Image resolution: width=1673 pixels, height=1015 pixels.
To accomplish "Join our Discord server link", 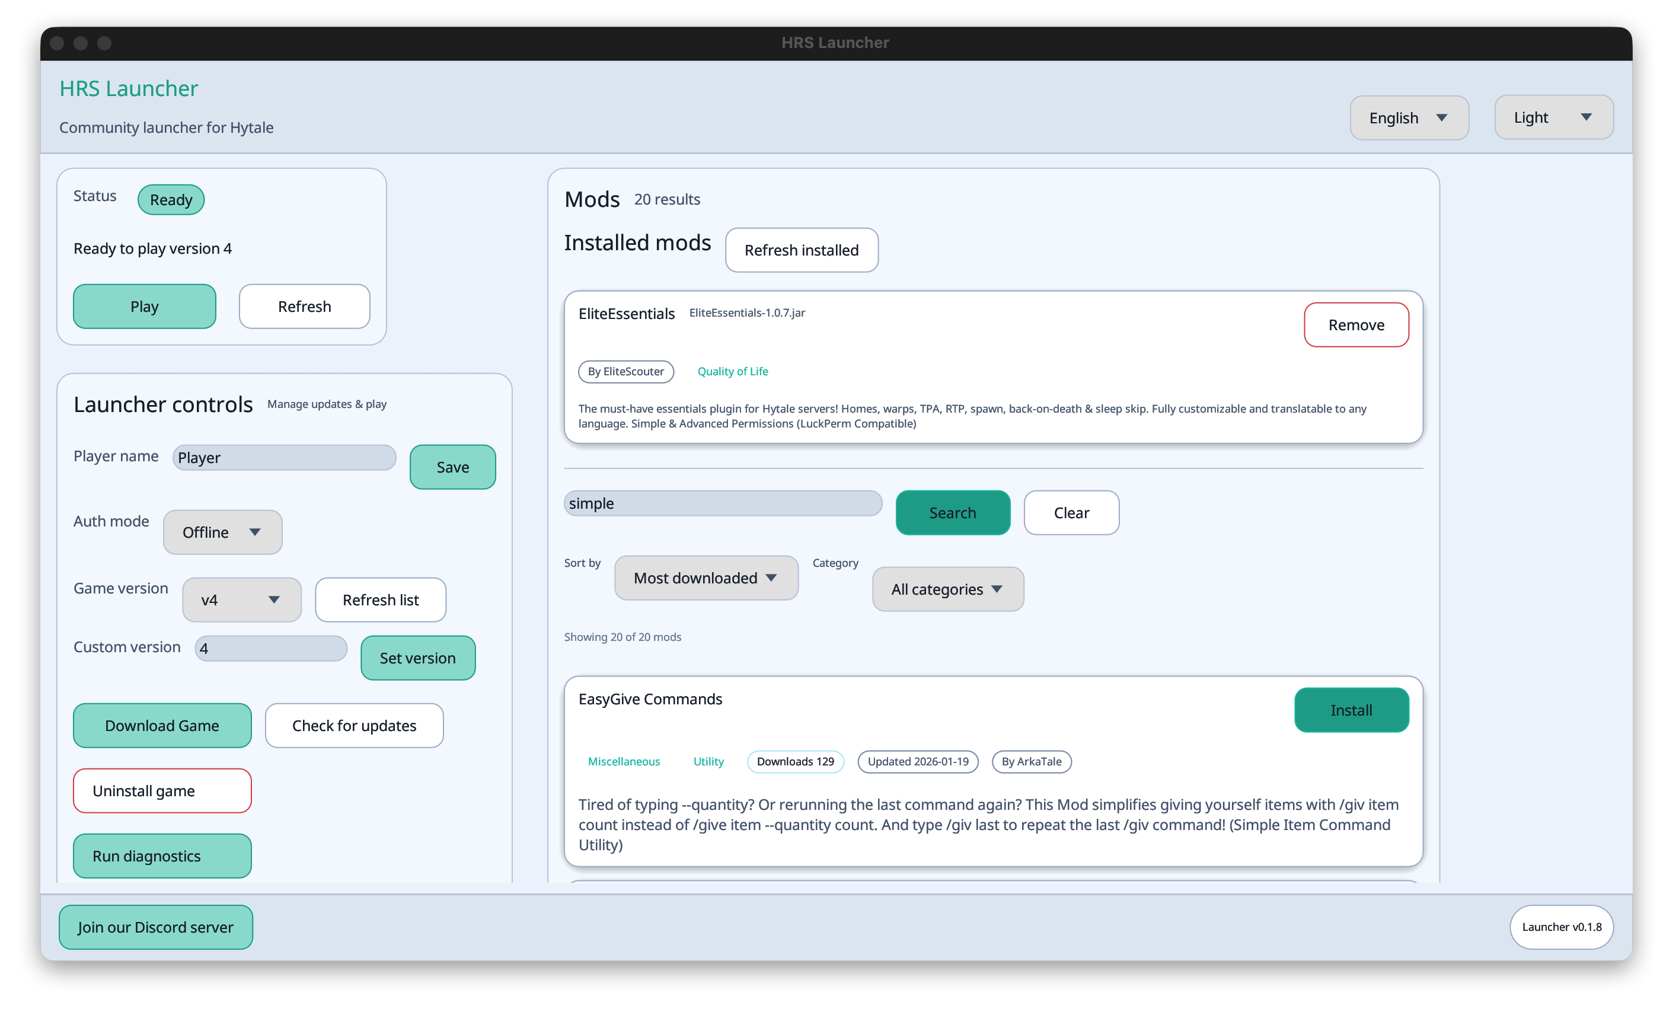I will coord(155,927).
